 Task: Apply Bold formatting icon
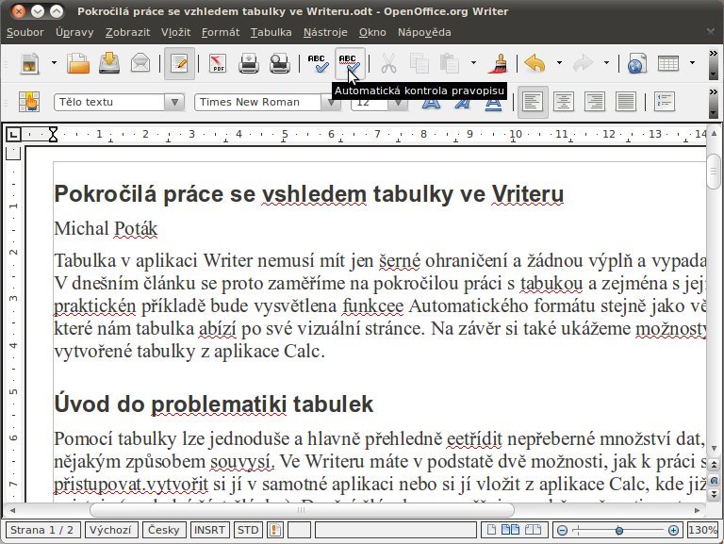[431, 103]
